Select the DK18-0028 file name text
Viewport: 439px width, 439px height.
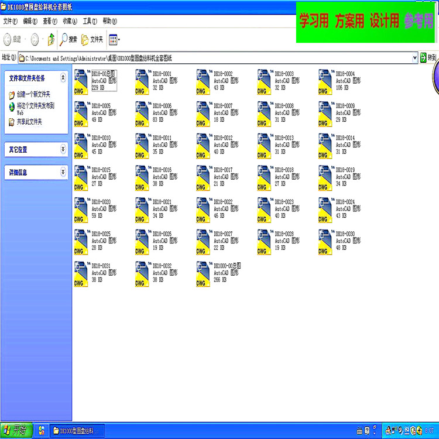tap(284, 234)
